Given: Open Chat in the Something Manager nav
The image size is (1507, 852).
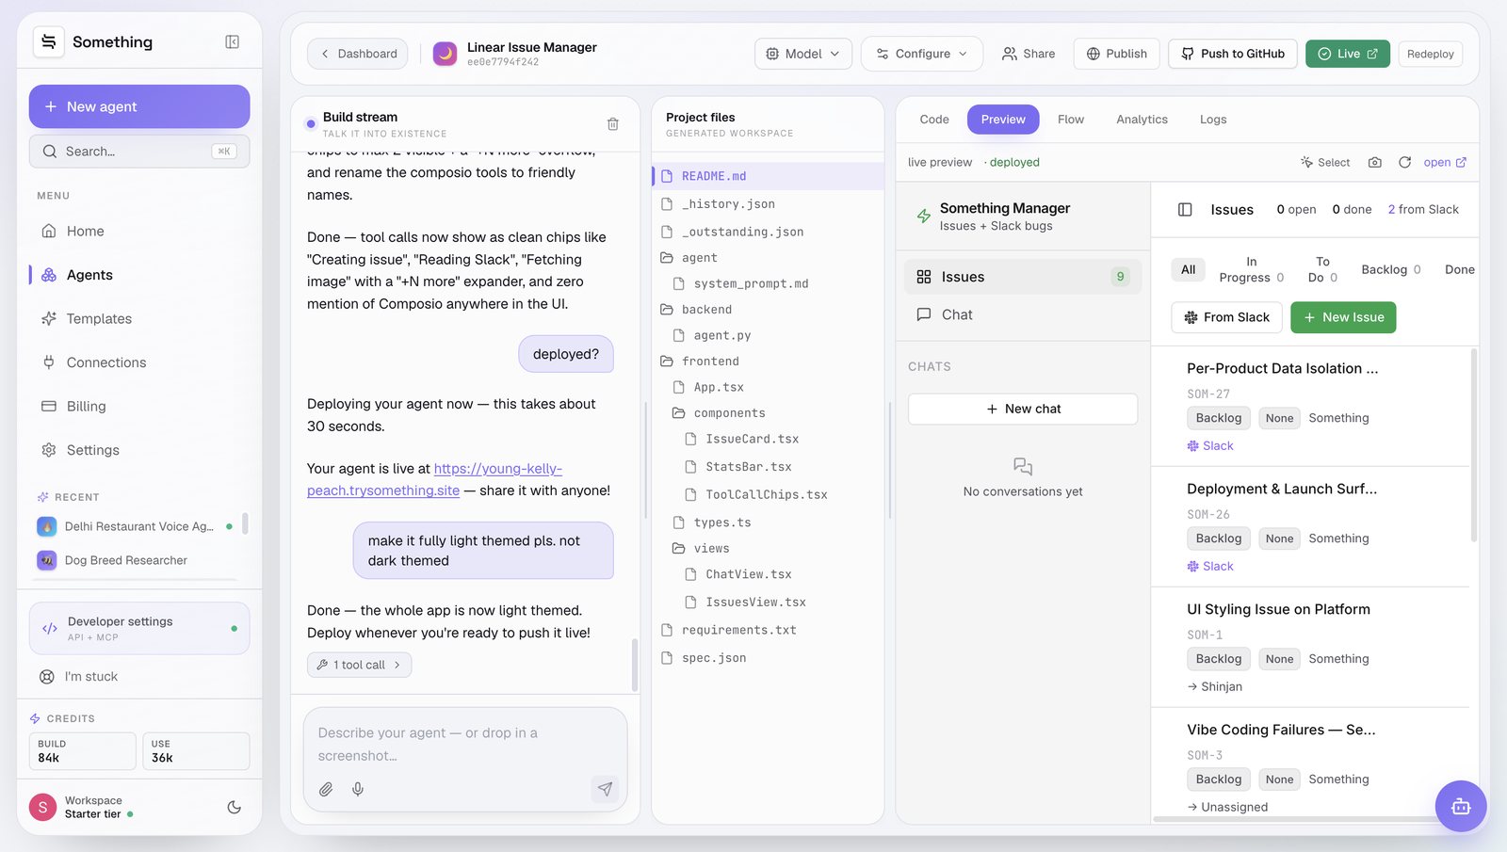Looking at the screenshot, I should click(1023, 314).
